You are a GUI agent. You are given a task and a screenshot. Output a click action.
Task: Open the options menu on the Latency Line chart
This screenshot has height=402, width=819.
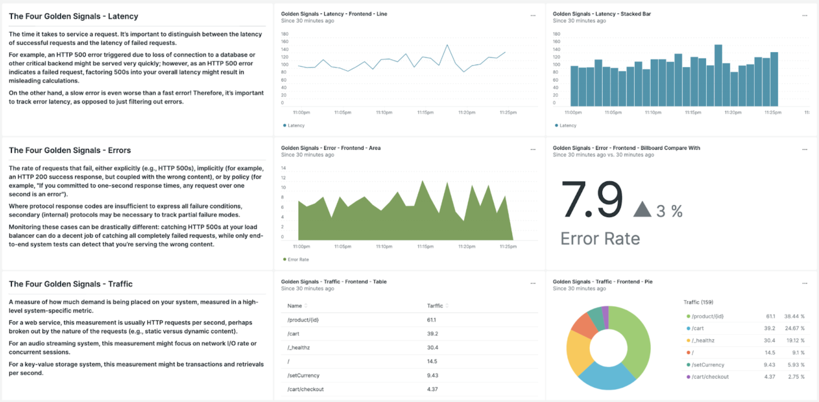coord(533,15)
